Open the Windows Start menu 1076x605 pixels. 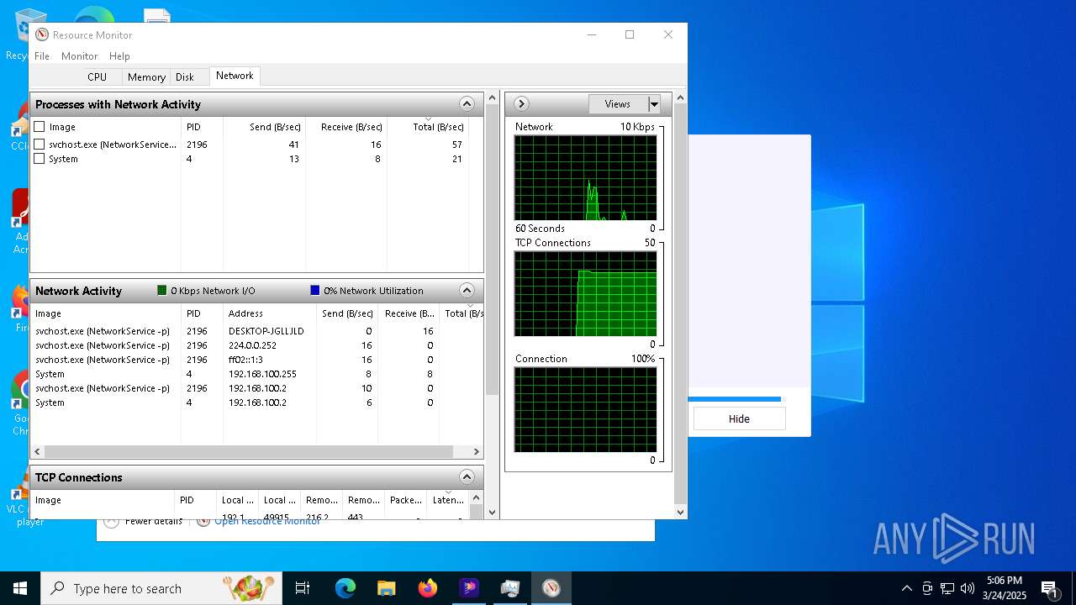click(x=20, y=588)
